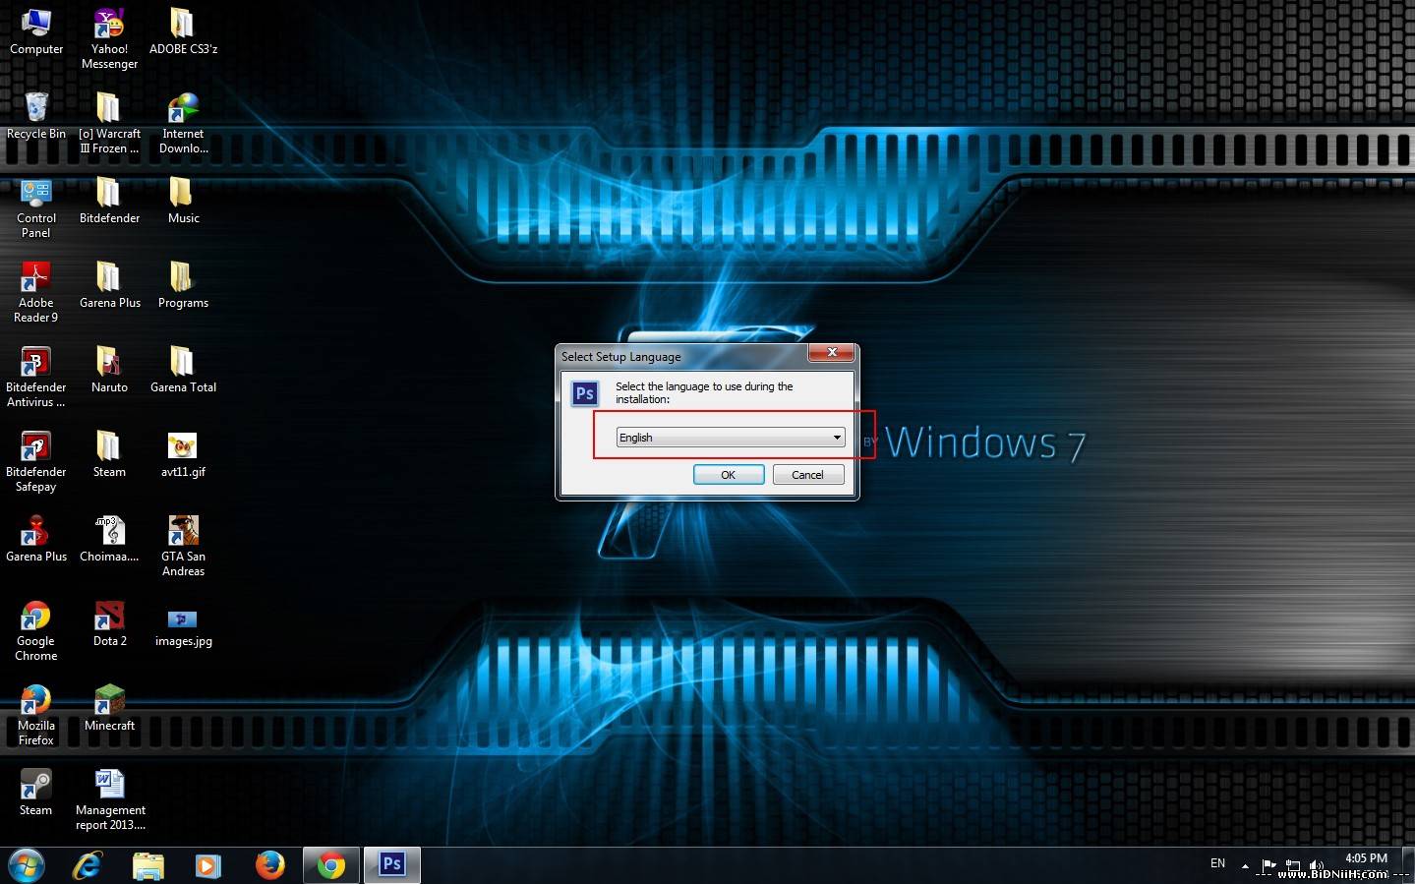Select the Programs folder icon
Viewport: 1415px width, 884px height.
tap(183, 285)
